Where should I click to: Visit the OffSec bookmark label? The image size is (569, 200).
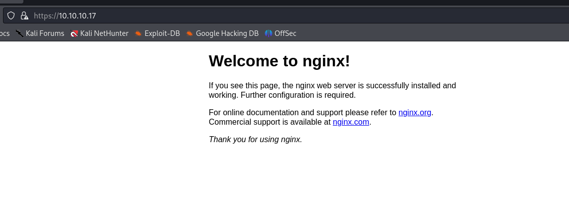tap(285, 33)
